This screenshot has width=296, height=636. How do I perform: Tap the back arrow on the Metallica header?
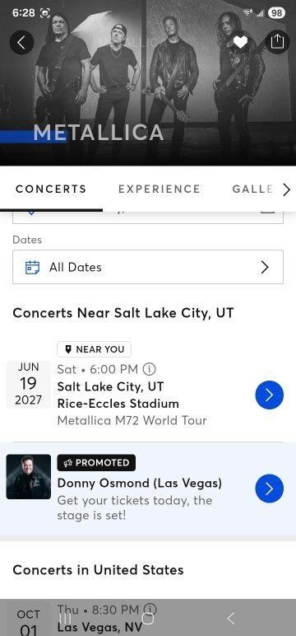(x=21, y=42)
